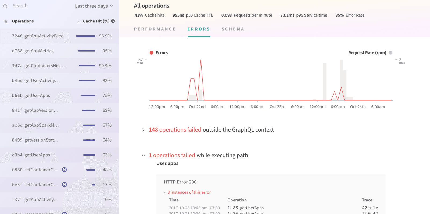Toggle the Request Rate (rpm) legend dot
This screenshot has width=430, height=214.
(x=390, y=53)
